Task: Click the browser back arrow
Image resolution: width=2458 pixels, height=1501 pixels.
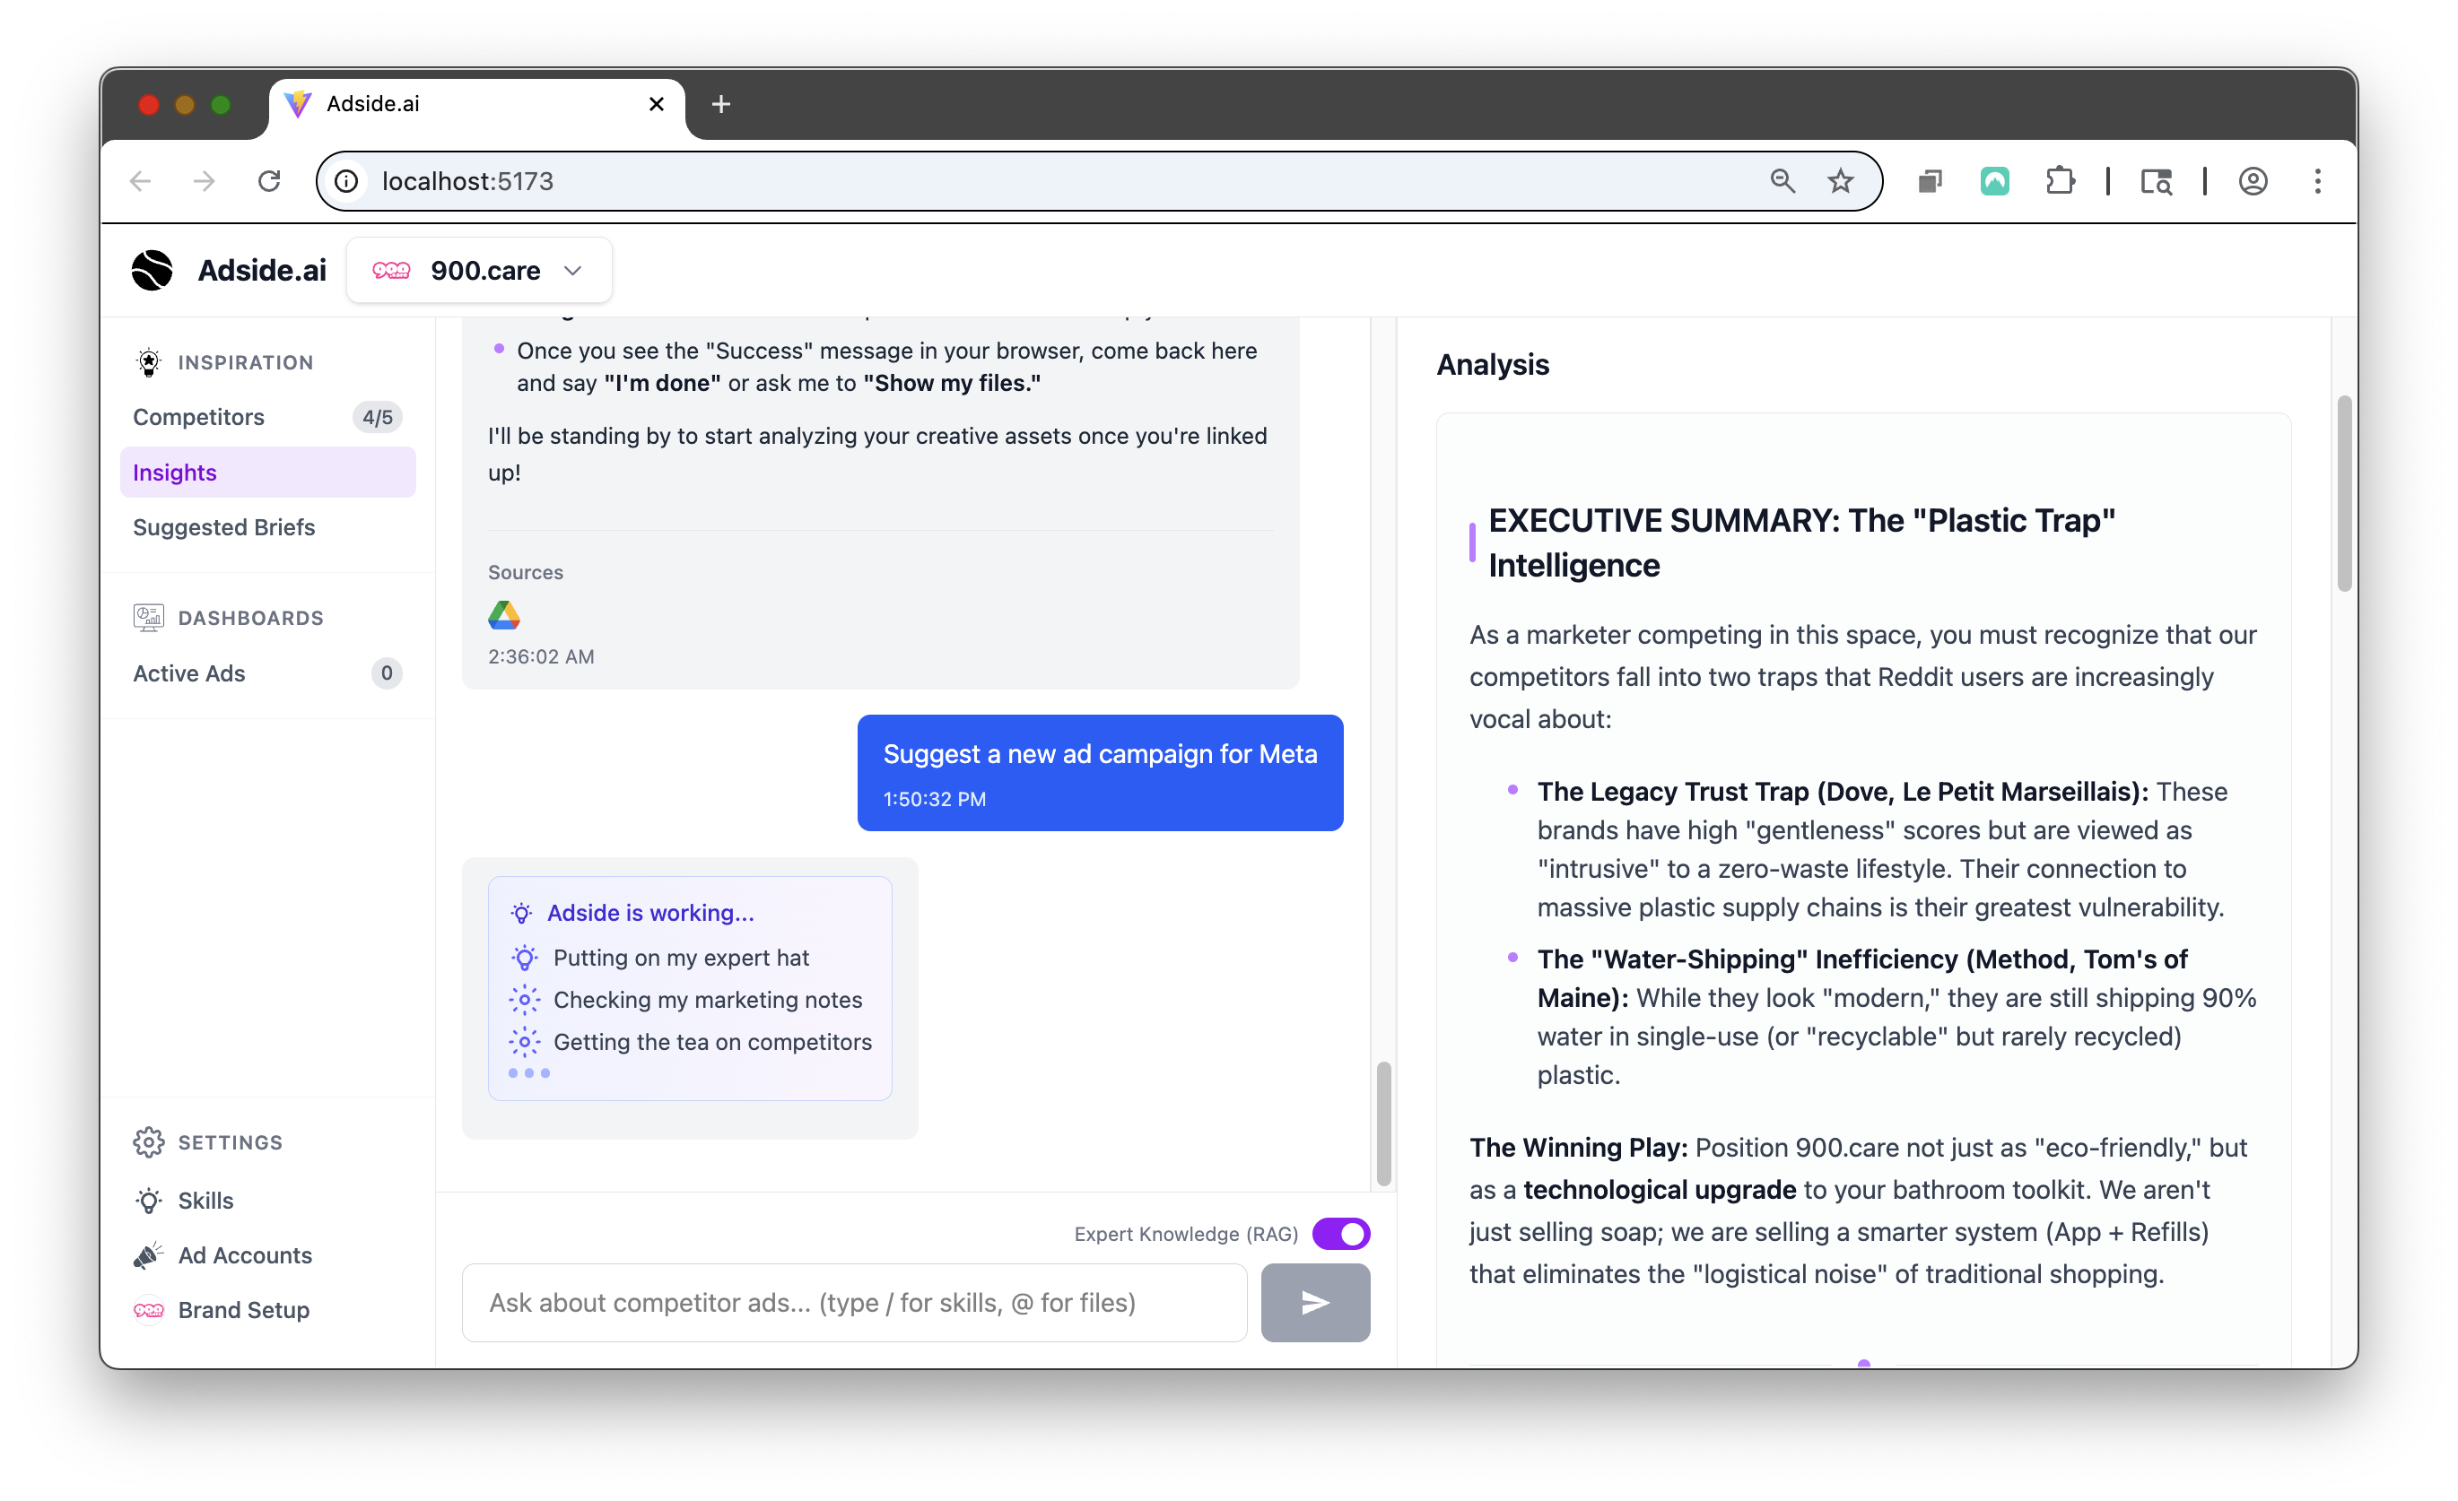Action: (141, 181)
